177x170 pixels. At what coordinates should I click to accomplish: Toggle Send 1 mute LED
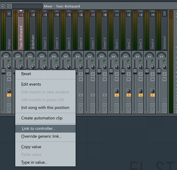[117, 61]
